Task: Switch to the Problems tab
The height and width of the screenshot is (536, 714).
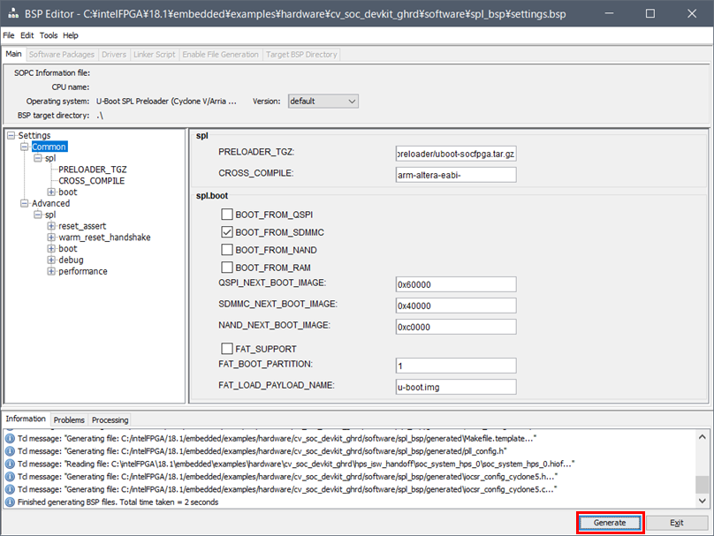Action: click(x=69, y=420)
